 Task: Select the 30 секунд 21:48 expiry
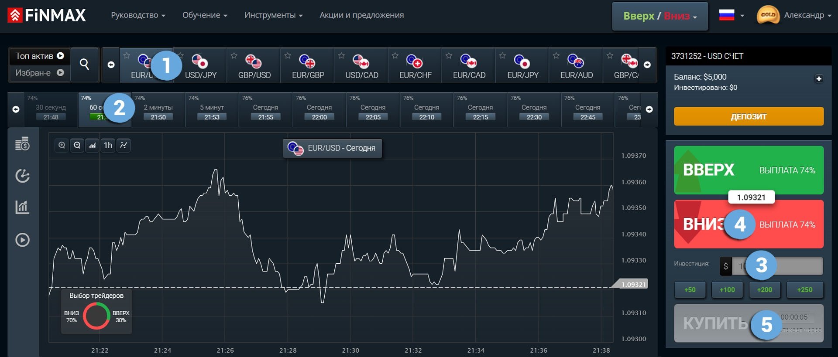(x=51, y=109)
